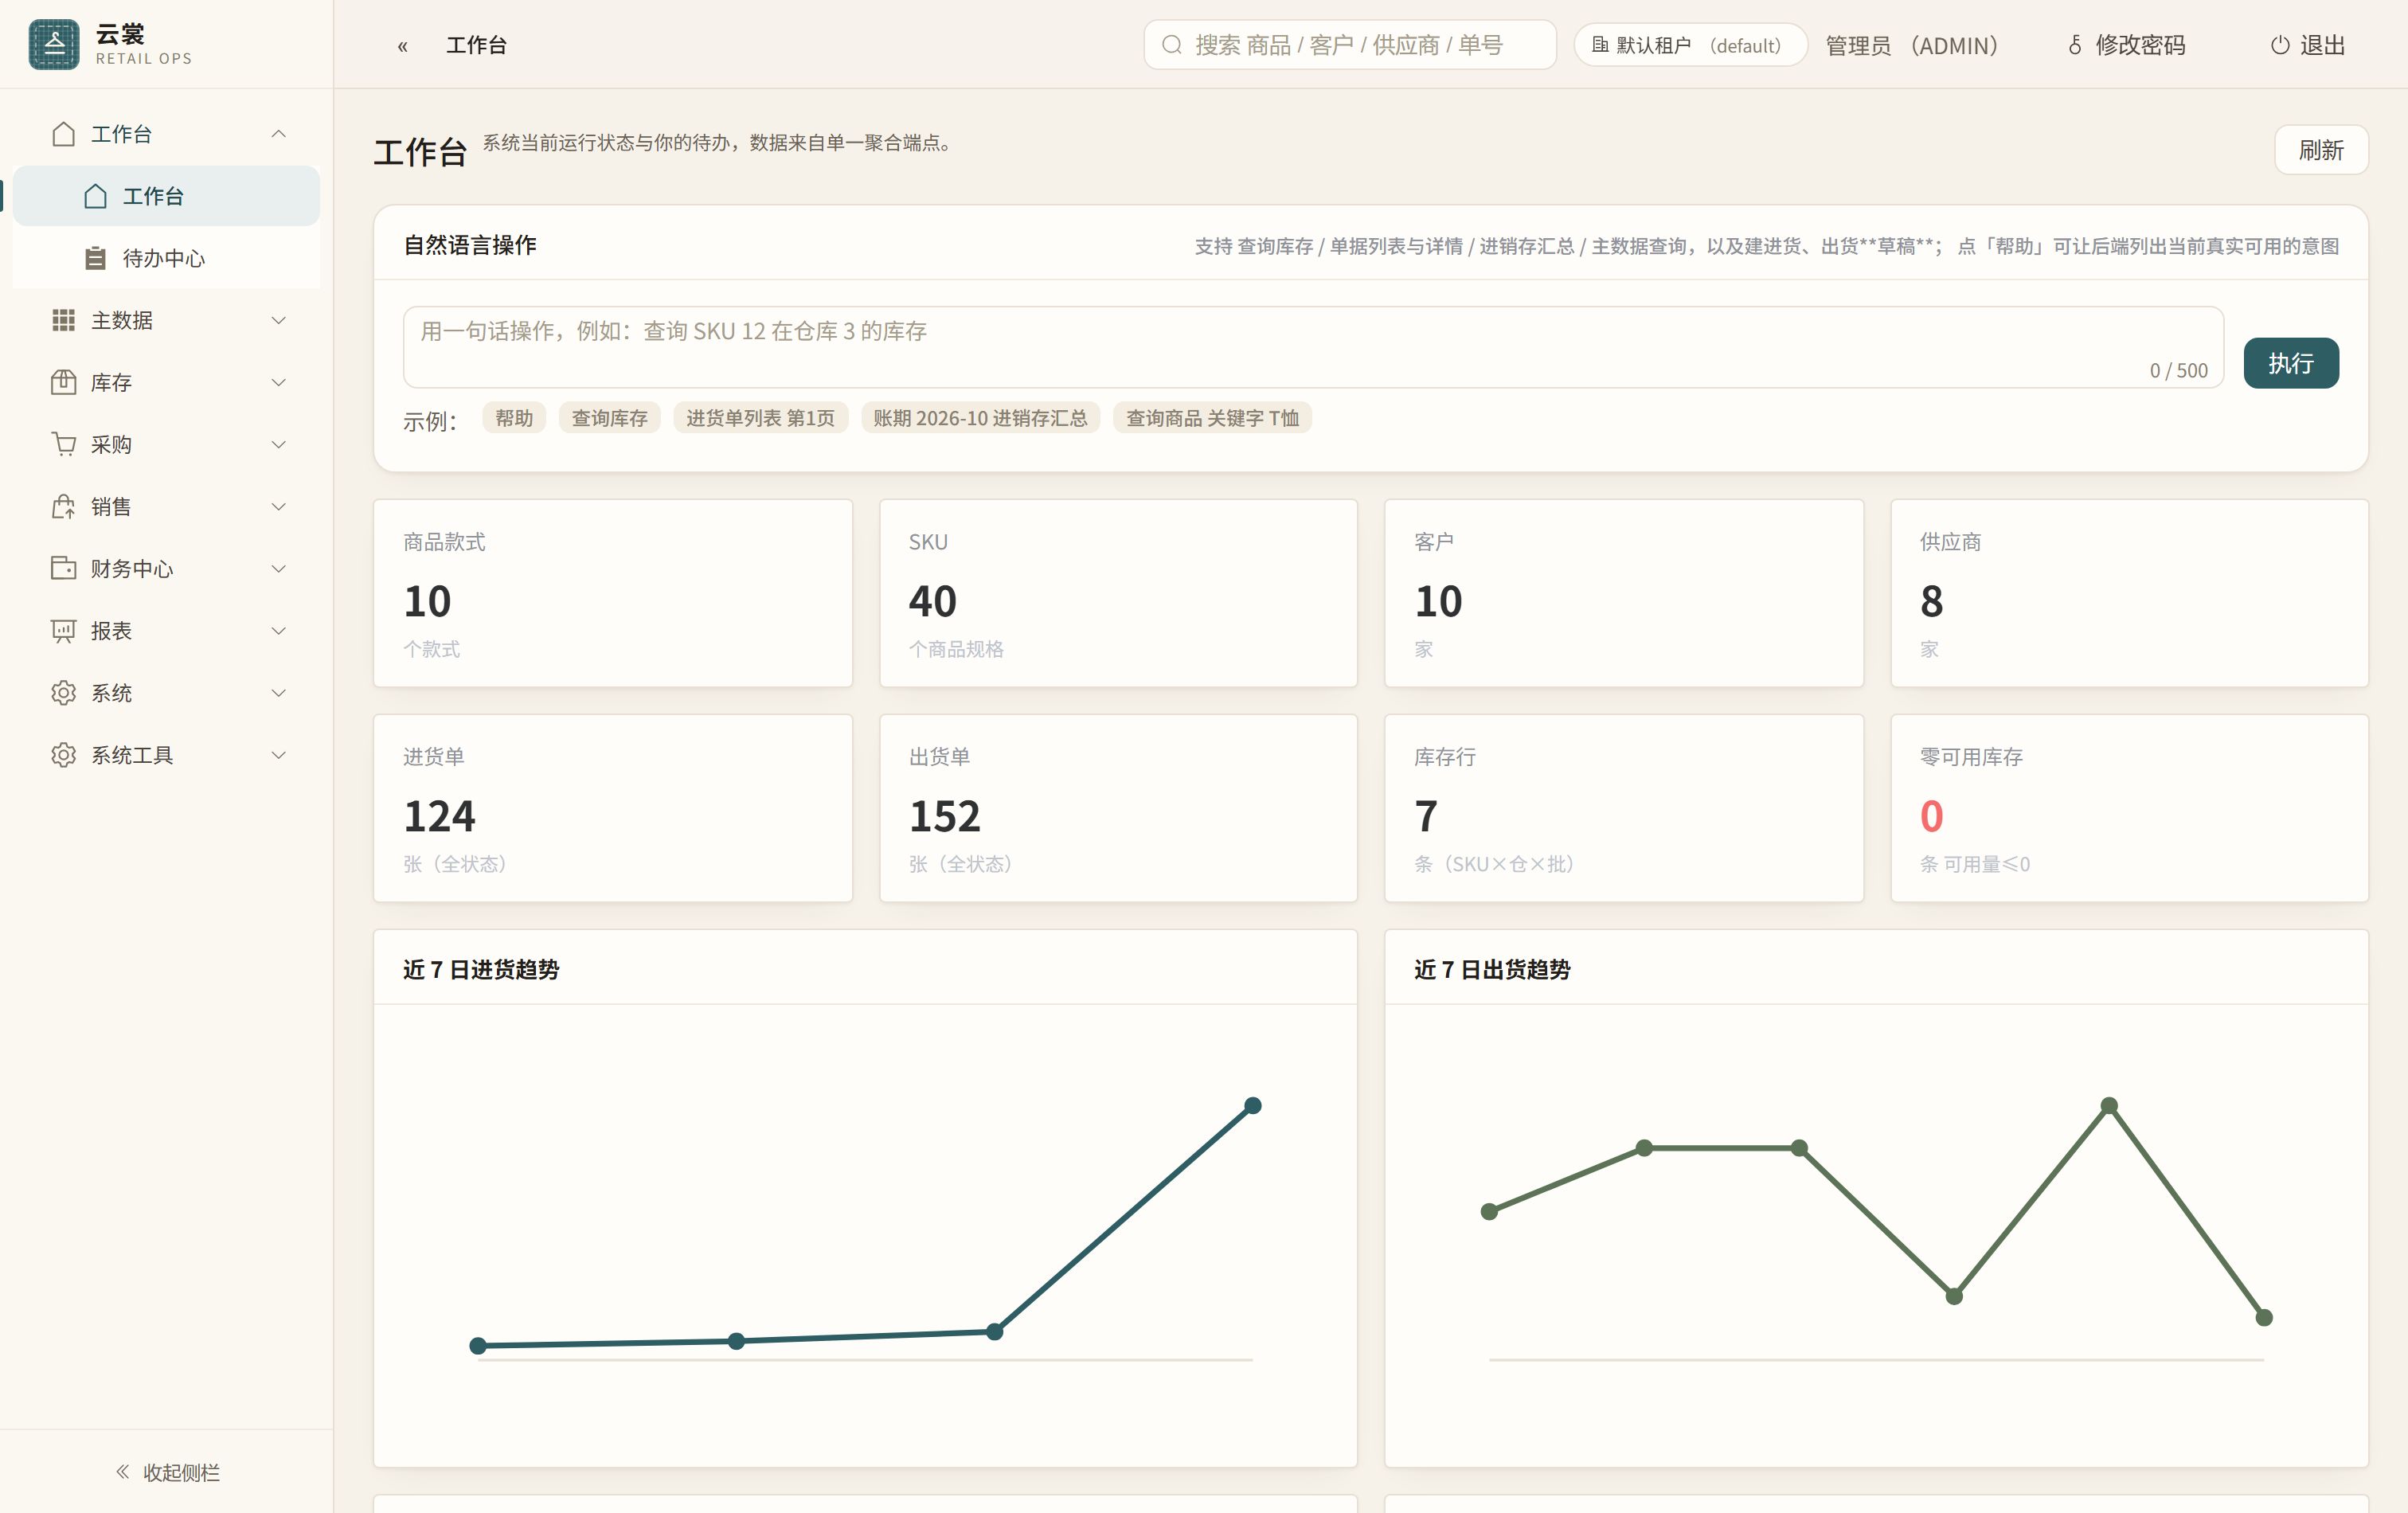Click the peak point of 近7日出货趋势 chart
The width and height of the screenshot is (2408, 1513).
(x=2109, y=1105)
